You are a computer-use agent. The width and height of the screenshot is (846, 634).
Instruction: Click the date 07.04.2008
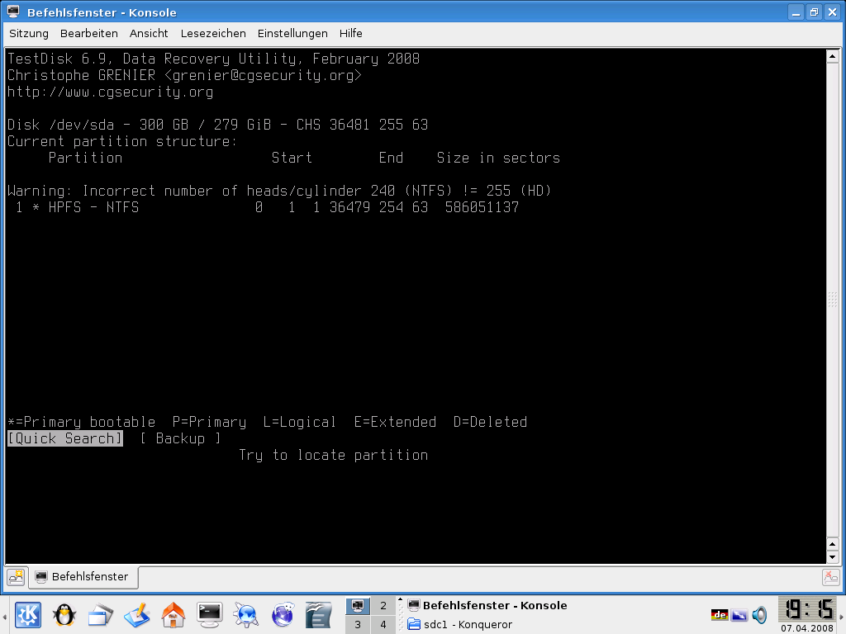[x=807, y=628]
